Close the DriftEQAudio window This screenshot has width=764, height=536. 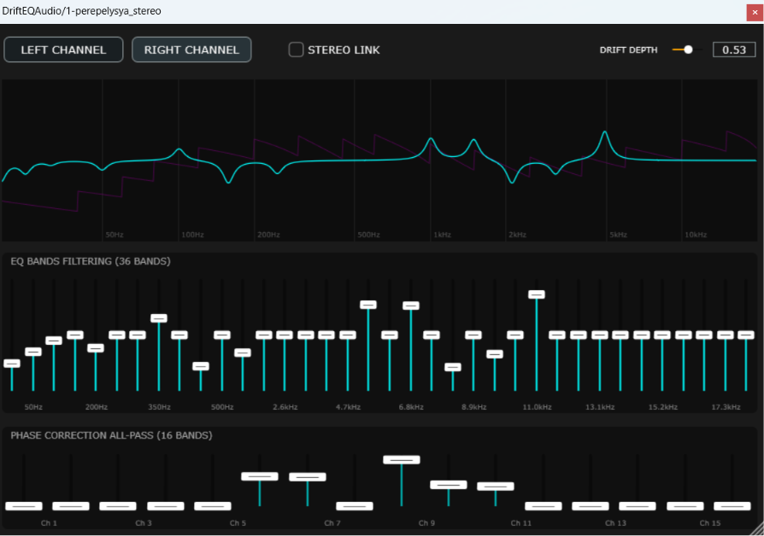[755, 12]
